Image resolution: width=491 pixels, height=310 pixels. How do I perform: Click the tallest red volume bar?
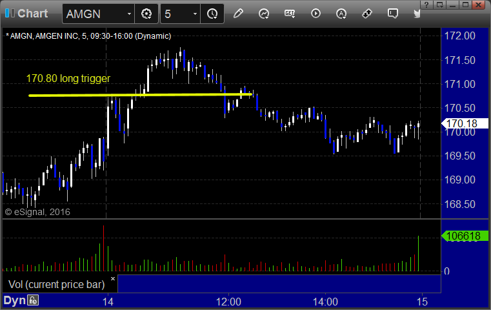pos(103,248)
